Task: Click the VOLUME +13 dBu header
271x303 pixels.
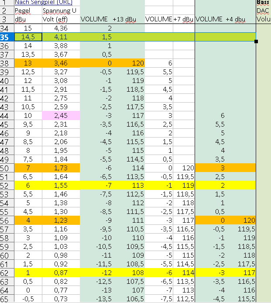Action: tap(112, 19)
